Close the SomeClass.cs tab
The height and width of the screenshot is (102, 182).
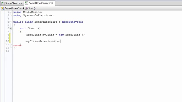click(22, 3)
